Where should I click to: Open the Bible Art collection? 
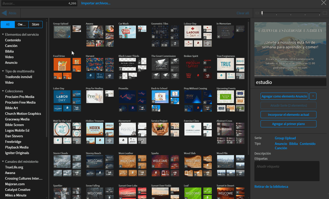click(x=11, y=108)
